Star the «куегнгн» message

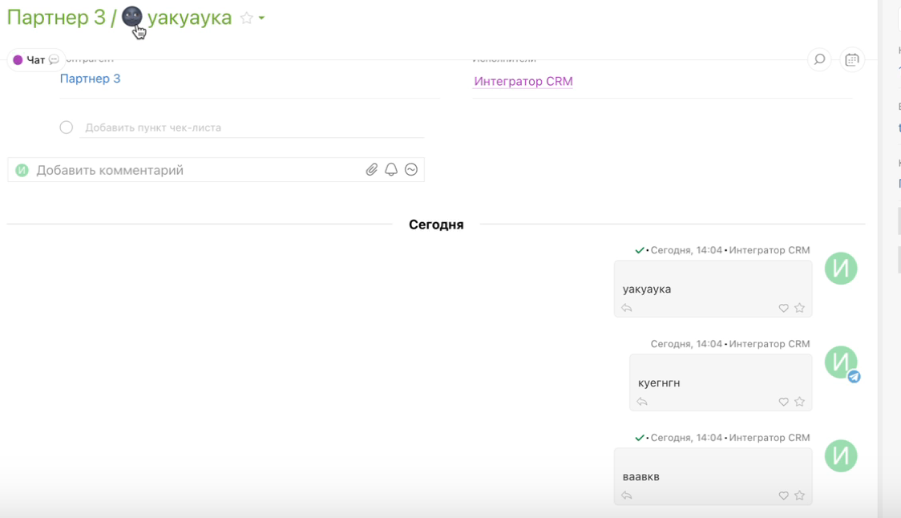[799, 402]
